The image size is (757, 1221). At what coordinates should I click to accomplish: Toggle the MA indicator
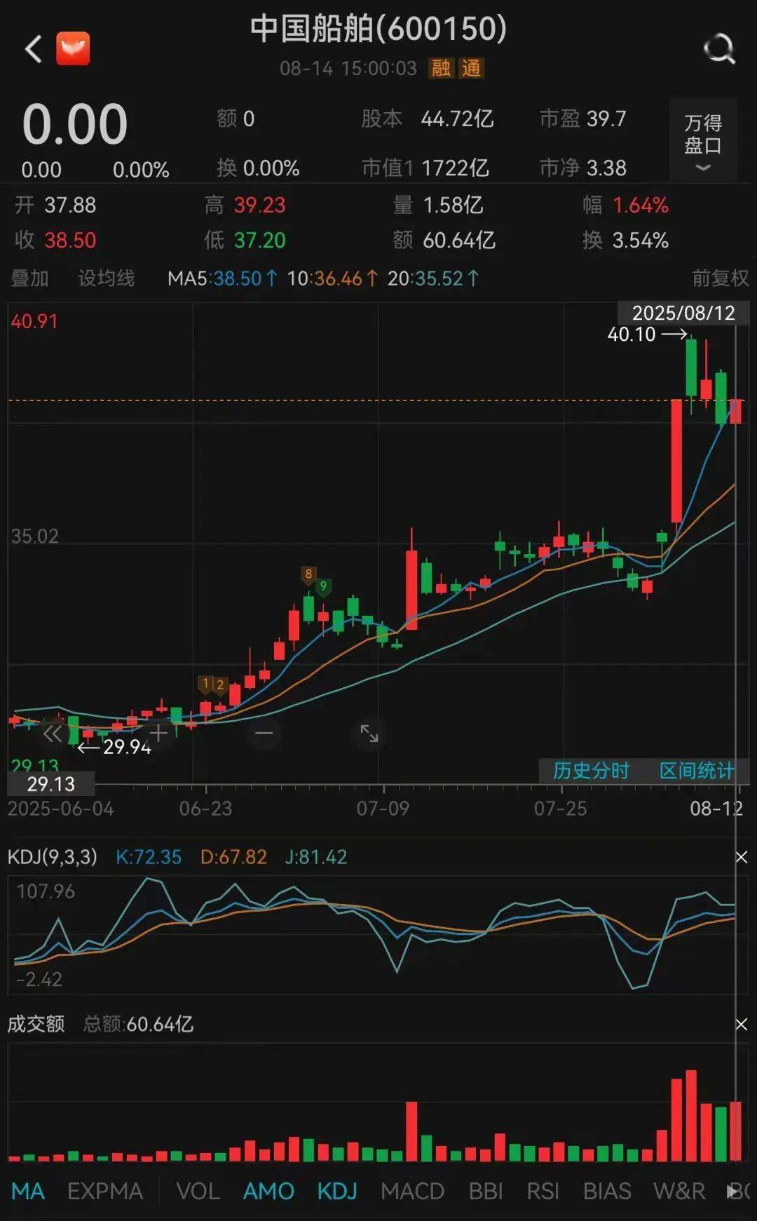28,1191
